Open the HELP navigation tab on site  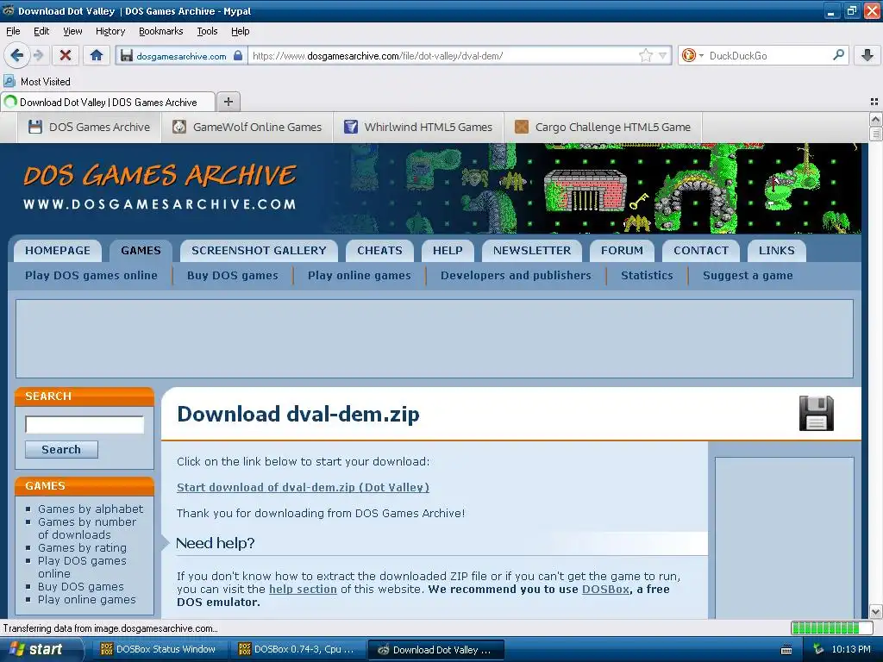[x=448, y=251]
